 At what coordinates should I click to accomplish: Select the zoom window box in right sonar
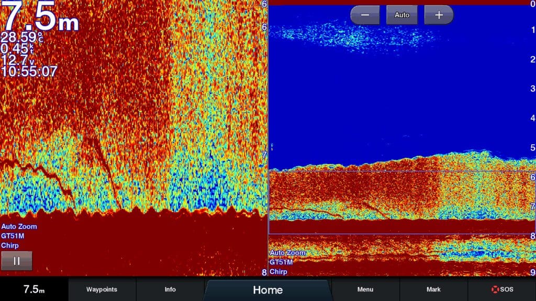(401, 202)
